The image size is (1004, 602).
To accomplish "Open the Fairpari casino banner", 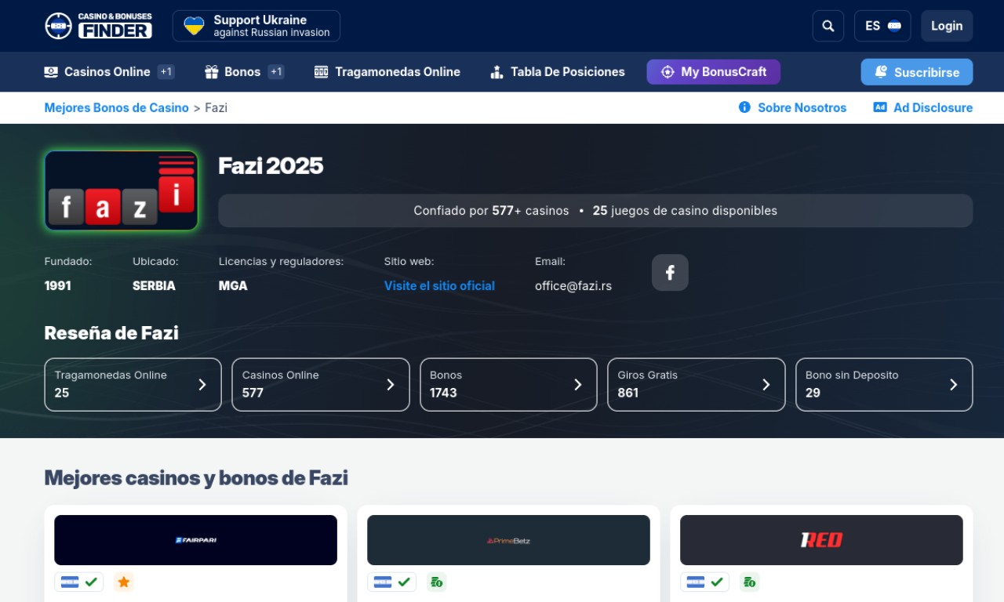I will (196, 540).
